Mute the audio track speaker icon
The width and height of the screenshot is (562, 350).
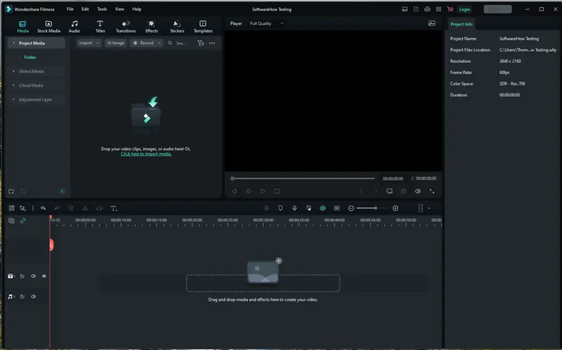[x=33, y=296]
